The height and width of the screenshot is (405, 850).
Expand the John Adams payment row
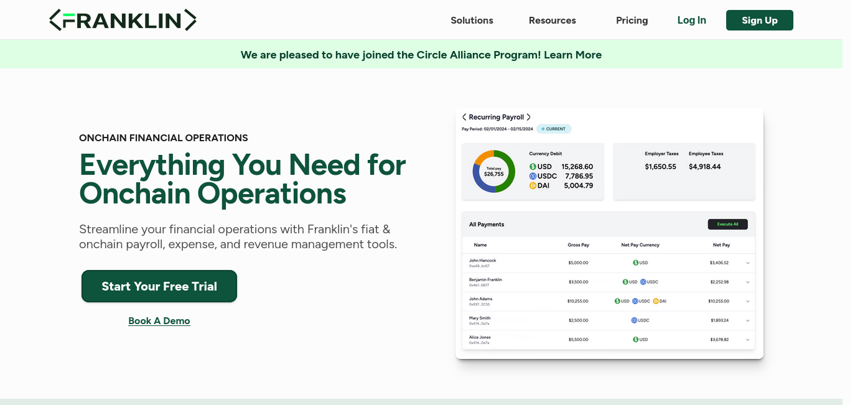pyautogui.click(x=748, y=302)
